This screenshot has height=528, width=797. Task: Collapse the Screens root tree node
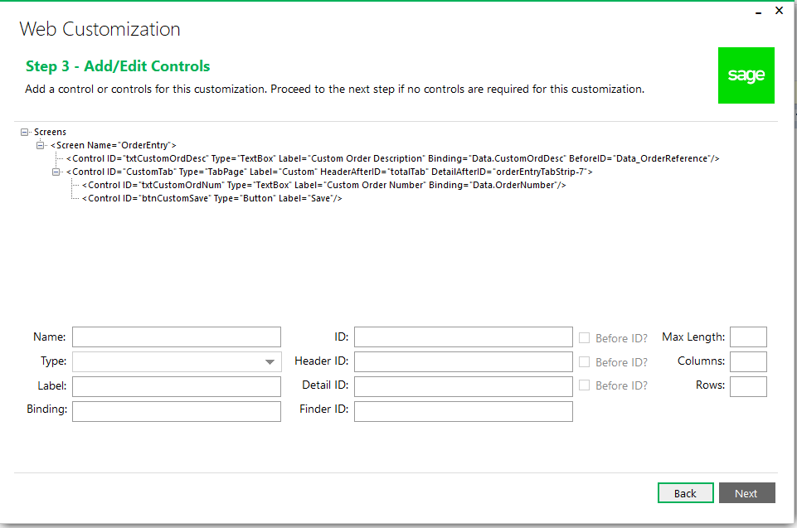24,132
